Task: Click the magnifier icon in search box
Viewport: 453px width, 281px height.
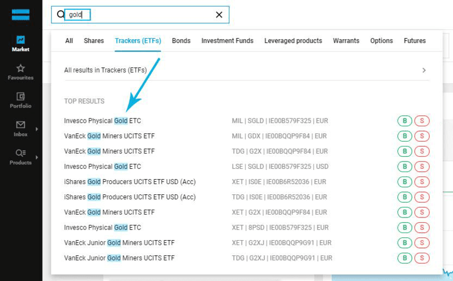Action: point(61,15)
